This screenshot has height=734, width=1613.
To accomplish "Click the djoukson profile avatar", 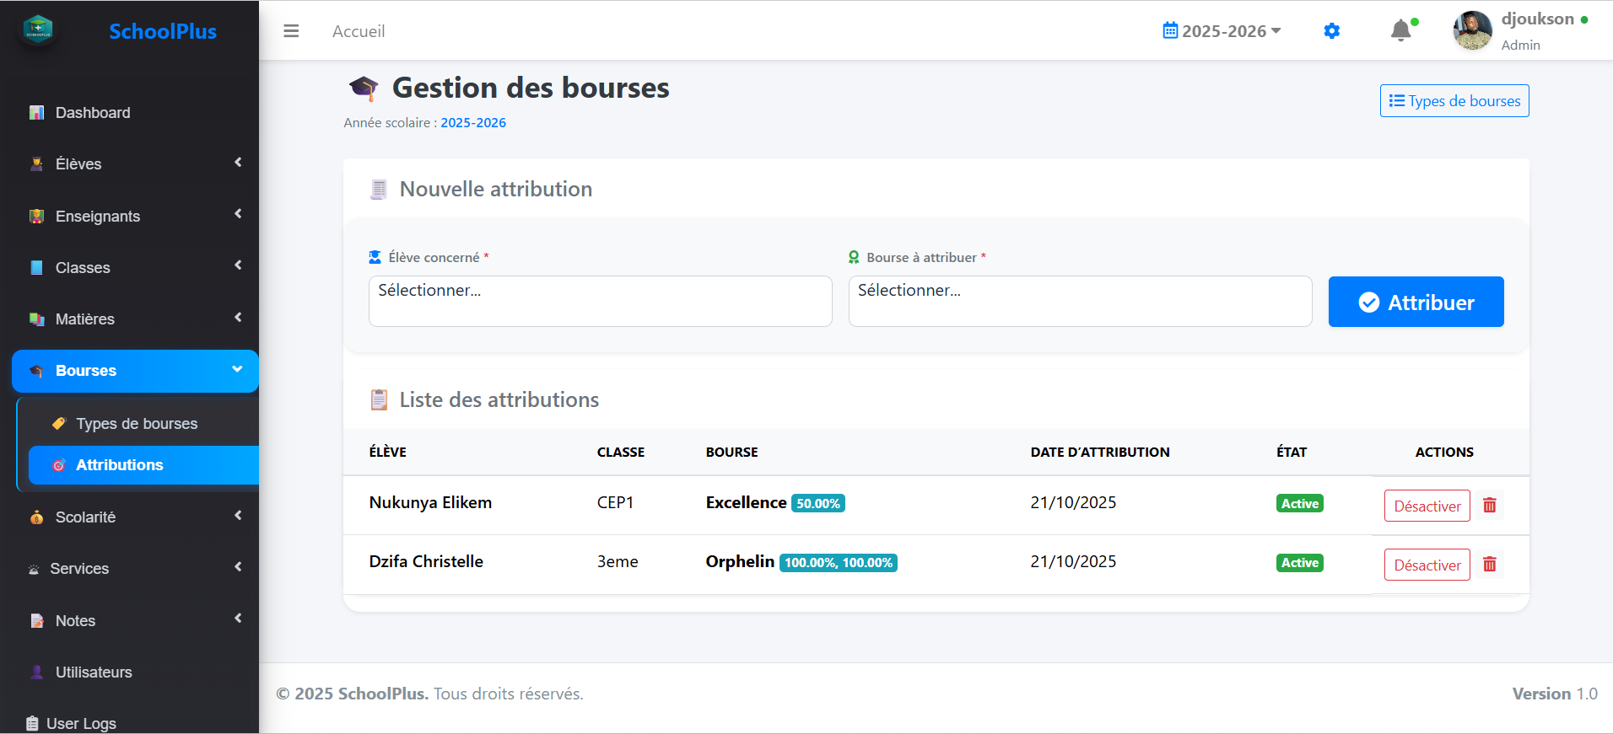I will 1472,31.
